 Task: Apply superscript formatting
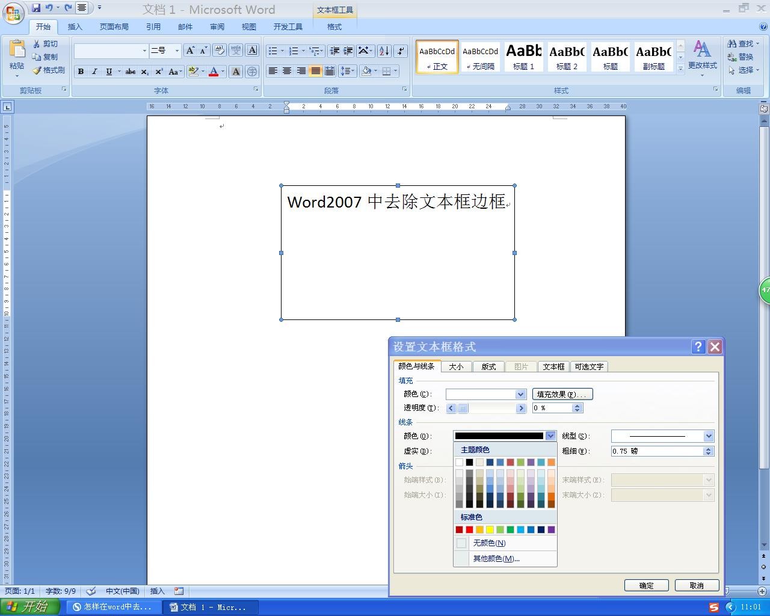click(159, 72)
